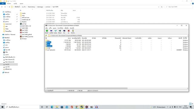
Task: Click SteamLibrary in the Explorer breadcrumb path
Action: (32, 7)
